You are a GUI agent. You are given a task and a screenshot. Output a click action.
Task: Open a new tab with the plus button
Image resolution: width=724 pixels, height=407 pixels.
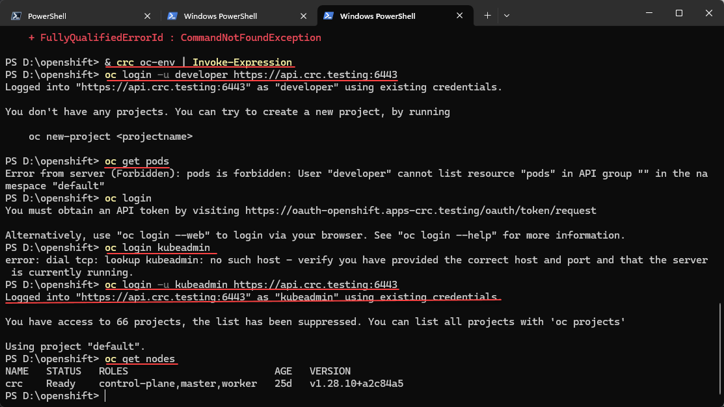coord(487,16)
